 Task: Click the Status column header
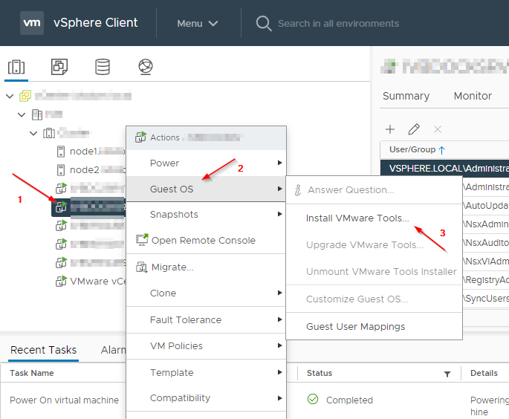(x=320, y=373)
